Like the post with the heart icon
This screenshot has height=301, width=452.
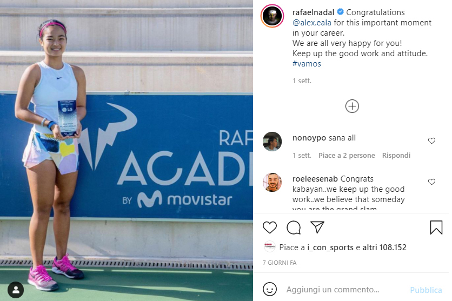coord(270,228)
